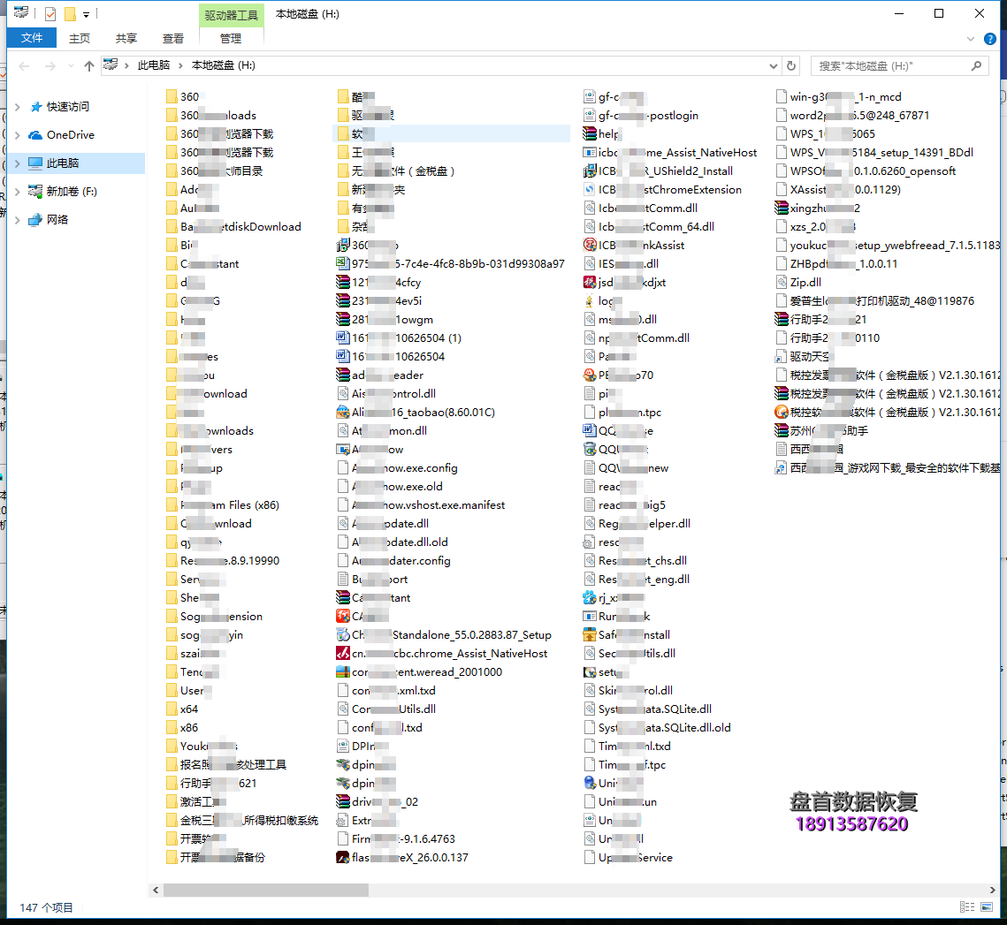Select the x64 folder
The width and height of the screenshot is (1007, 925).
coord(188,709)
